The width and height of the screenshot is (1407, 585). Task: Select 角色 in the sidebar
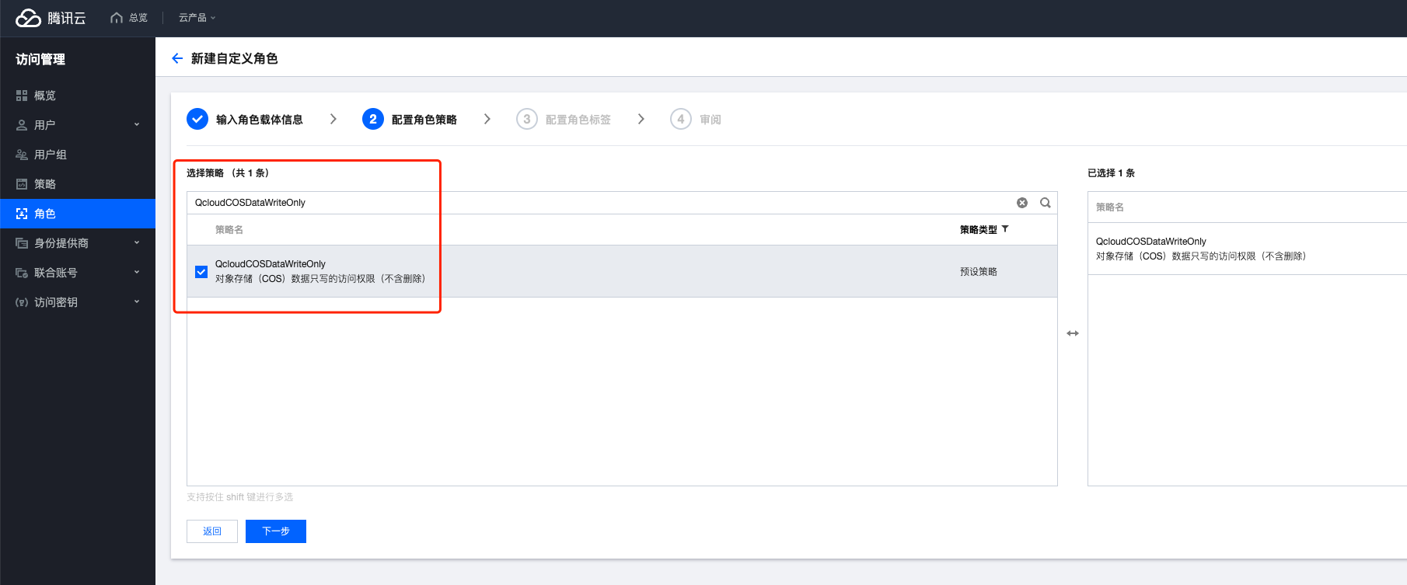click(x=78, y=214)
